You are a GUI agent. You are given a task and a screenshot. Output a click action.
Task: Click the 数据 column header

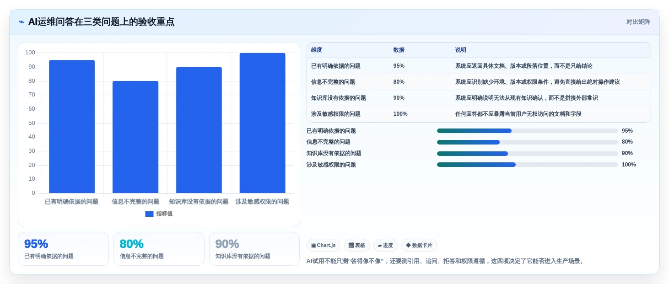point(399,50)
